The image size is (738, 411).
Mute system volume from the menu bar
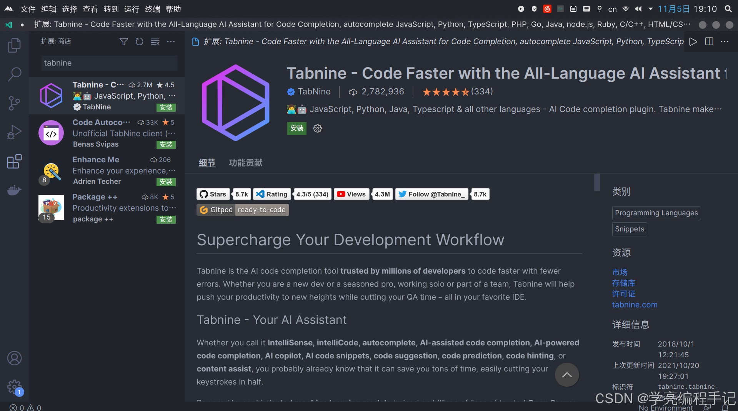638,9
